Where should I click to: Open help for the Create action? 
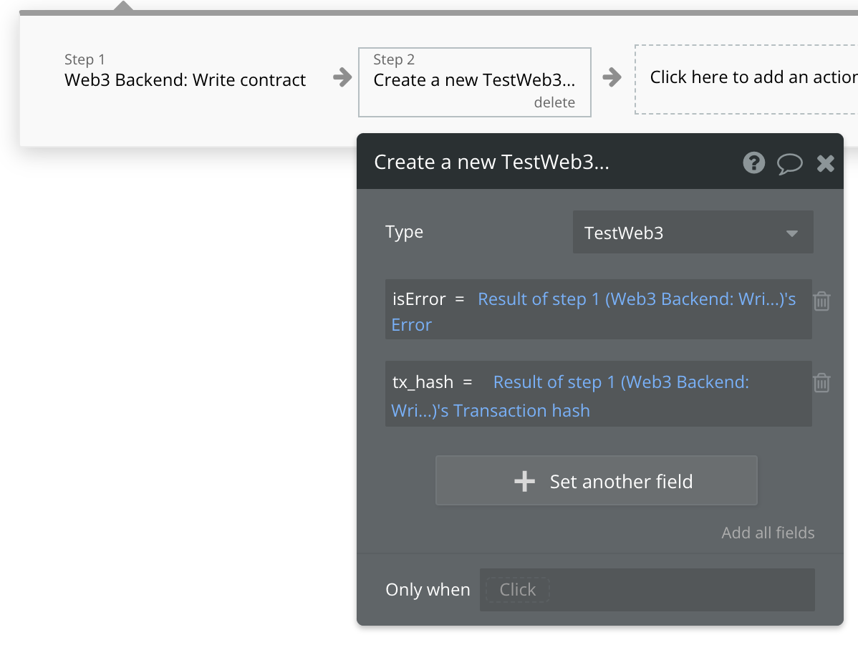753,163
